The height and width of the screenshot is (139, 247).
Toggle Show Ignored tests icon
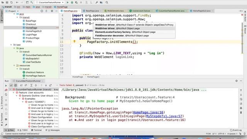click(x=15, y=85)
